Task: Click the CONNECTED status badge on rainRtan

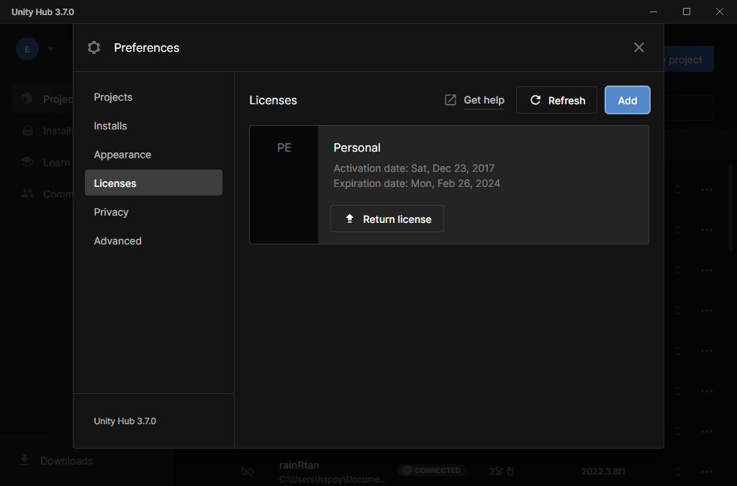Action: click(432, 470)
